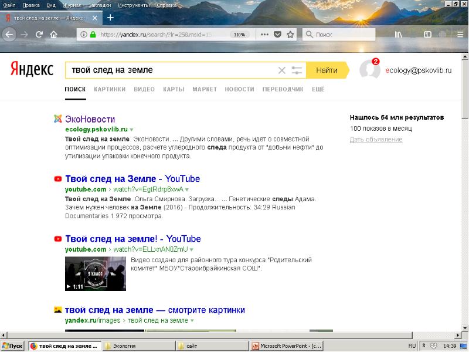Click the Yandex logo
Viewport: 469px width, 352px height.
pyautogui.click(x=32, y=70)
